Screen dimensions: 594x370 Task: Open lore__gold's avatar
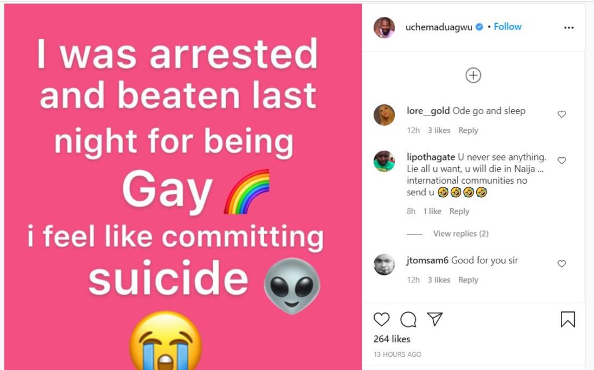click(384, 115)
